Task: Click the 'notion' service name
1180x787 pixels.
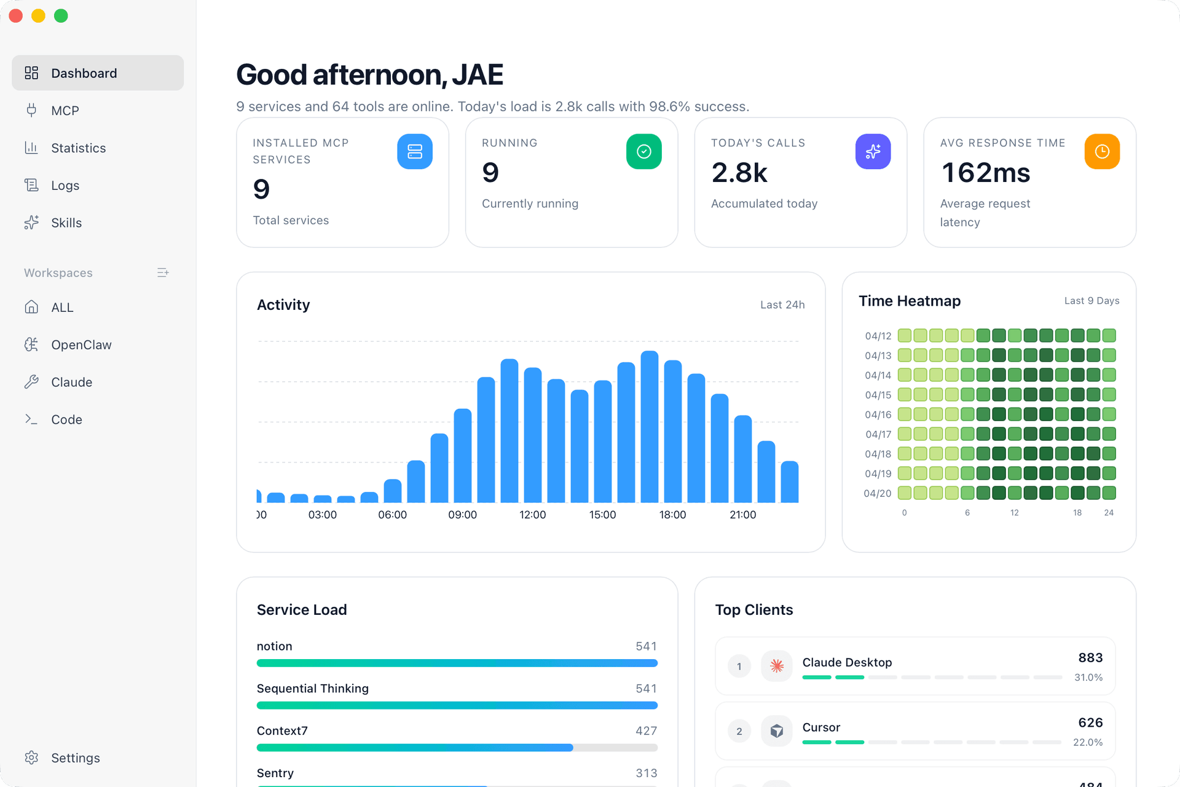Action: click(275, 646)
